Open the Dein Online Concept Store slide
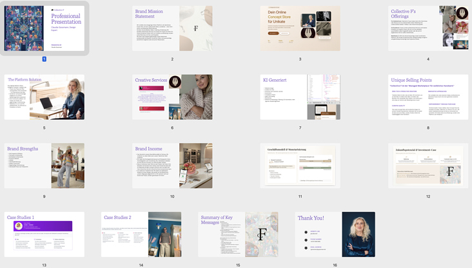 pyautogui.click(x=300, y=28)
